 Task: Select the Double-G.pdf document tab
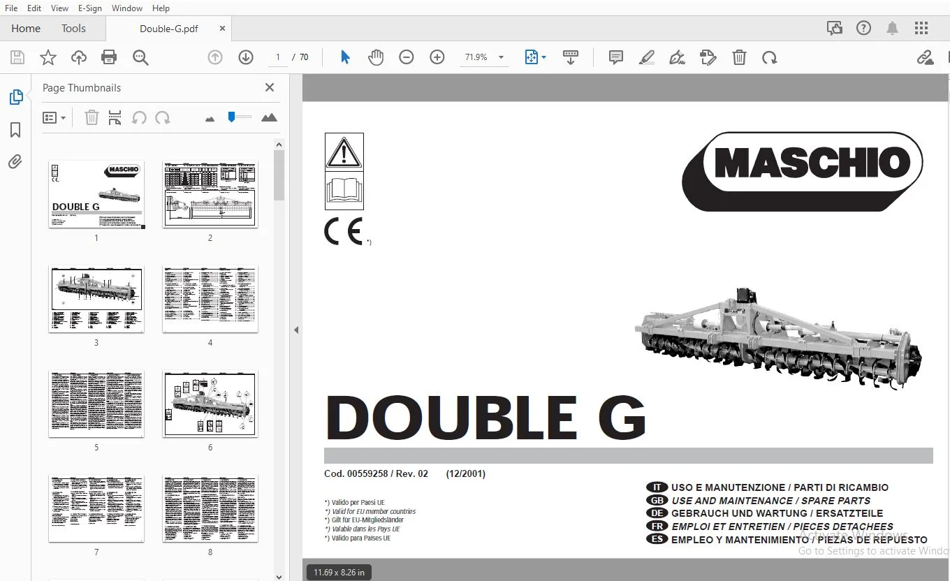[x=169, y=29]
